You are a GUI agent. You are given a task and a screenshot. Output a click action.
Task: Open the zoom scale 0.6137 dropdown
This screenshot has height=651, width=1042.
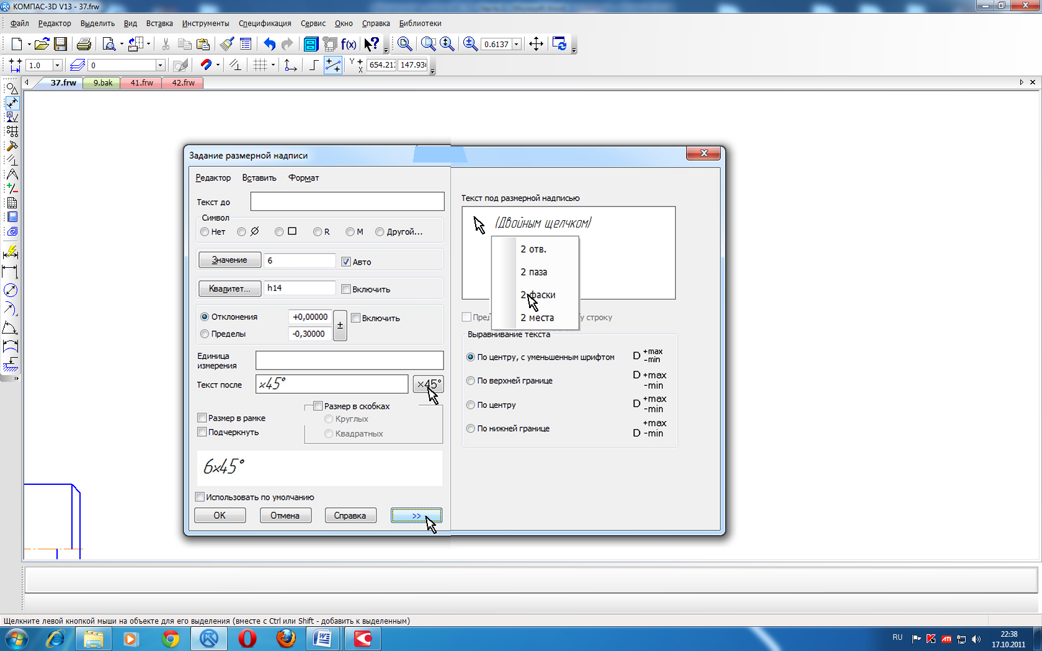[517, 45]
